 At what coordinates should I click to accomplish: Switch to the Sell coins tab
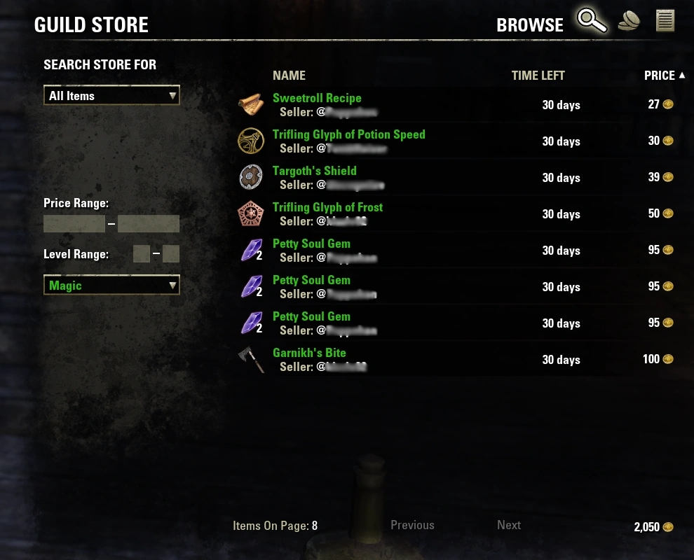point(629,21)
